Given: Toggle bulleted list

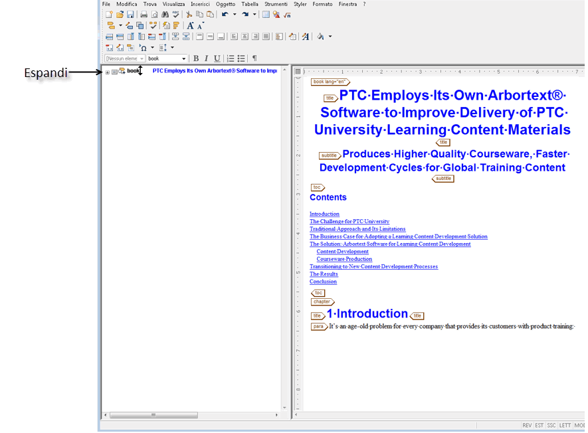Looking at the screenshot, I should click(241, 58).
